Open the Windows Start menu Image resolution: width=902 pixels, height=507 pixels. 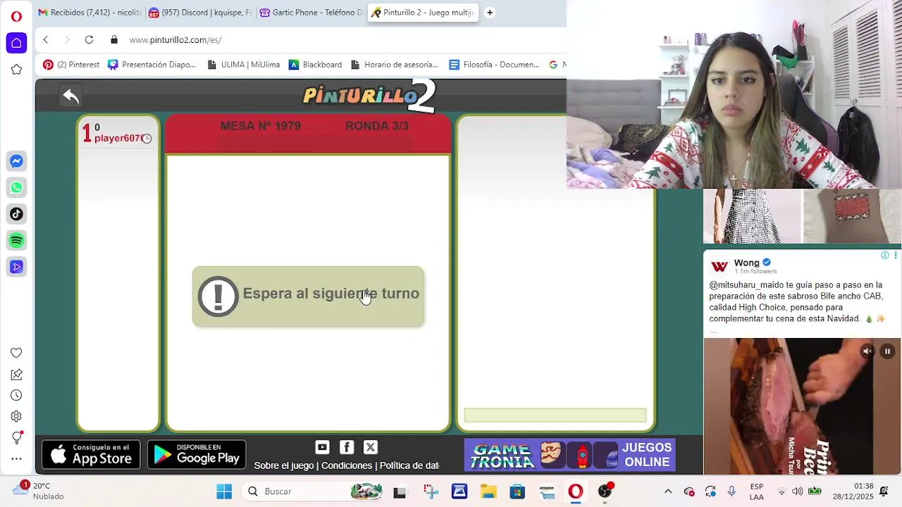click(x=224, y=492)
